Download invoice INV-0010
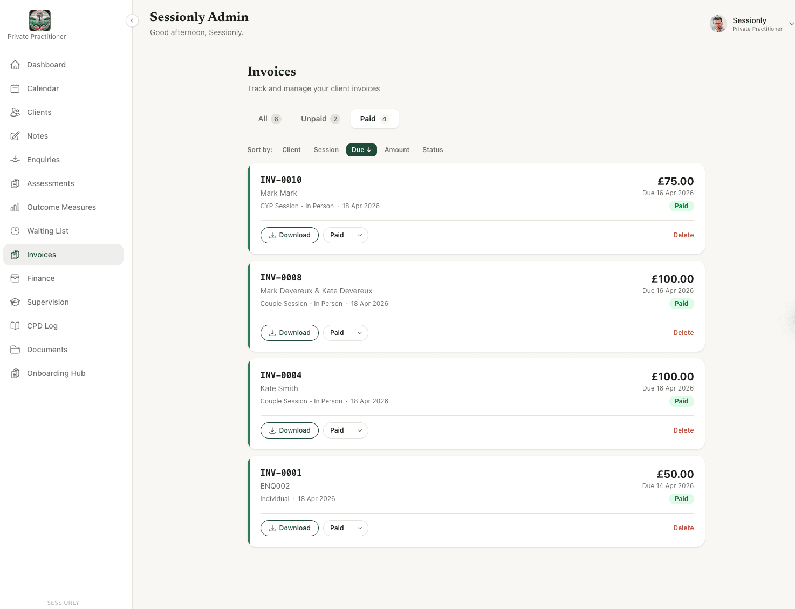Viewport: 795px width, 609px height. click(x=290, y=235)
